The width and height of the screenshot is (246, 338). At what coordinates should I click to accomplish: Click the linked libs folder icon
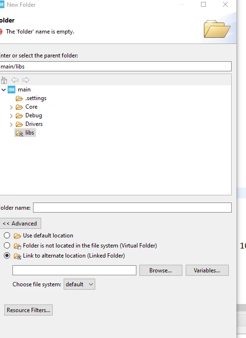pos(19,133)
